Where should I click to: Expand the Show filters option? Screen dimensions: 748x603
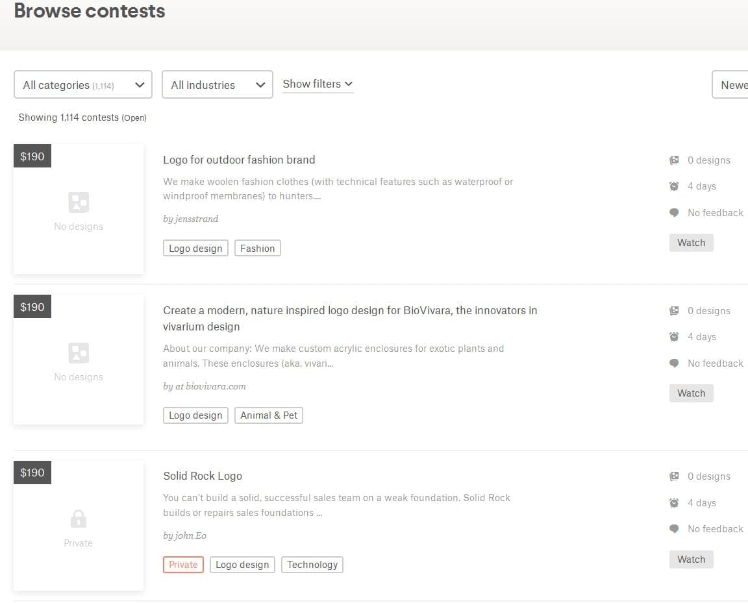tap(318, 84)
